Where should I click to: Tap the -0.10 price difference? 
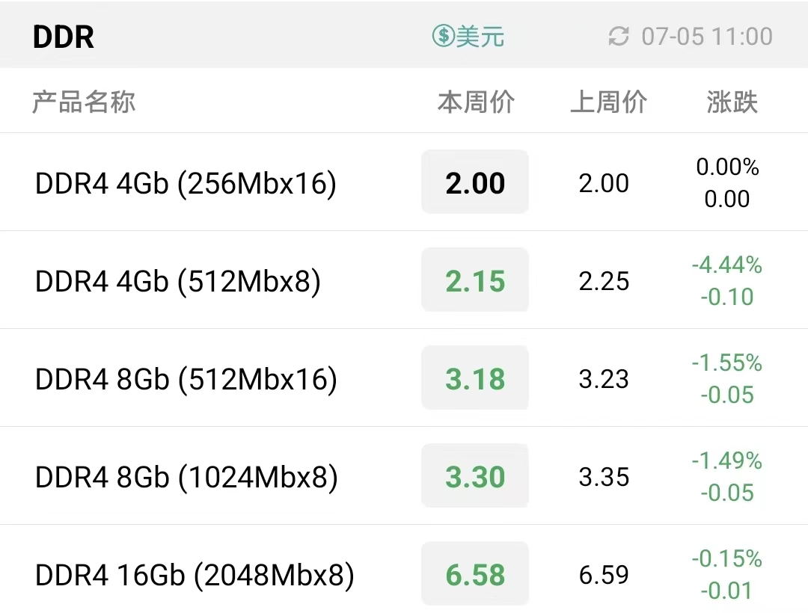[x=727, y=297]
